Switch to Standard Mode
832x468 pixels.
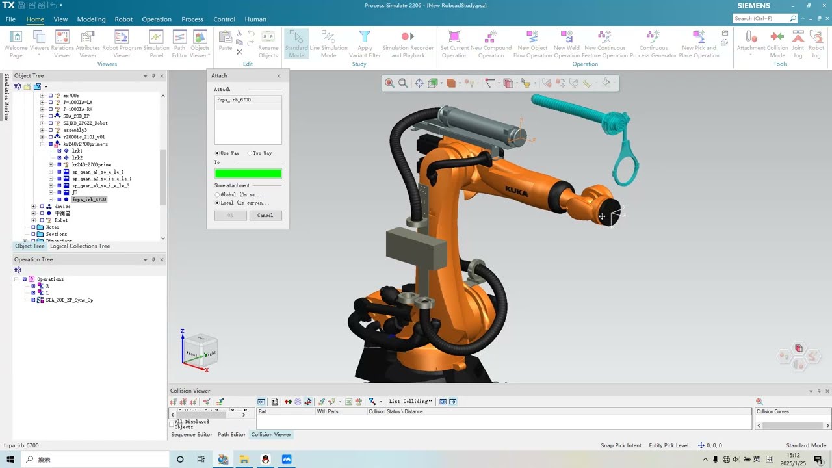(296, 44)
